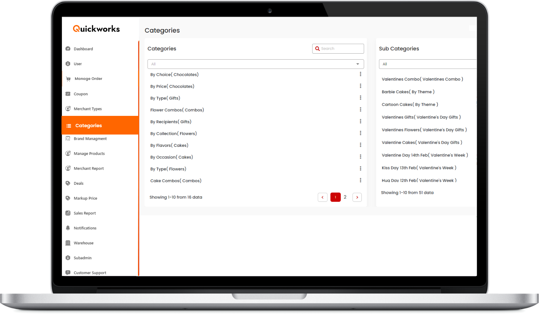Open Merchant Types from the sidebar
The width and height of the screenshot is (539, 314).
tap(88, 109)
